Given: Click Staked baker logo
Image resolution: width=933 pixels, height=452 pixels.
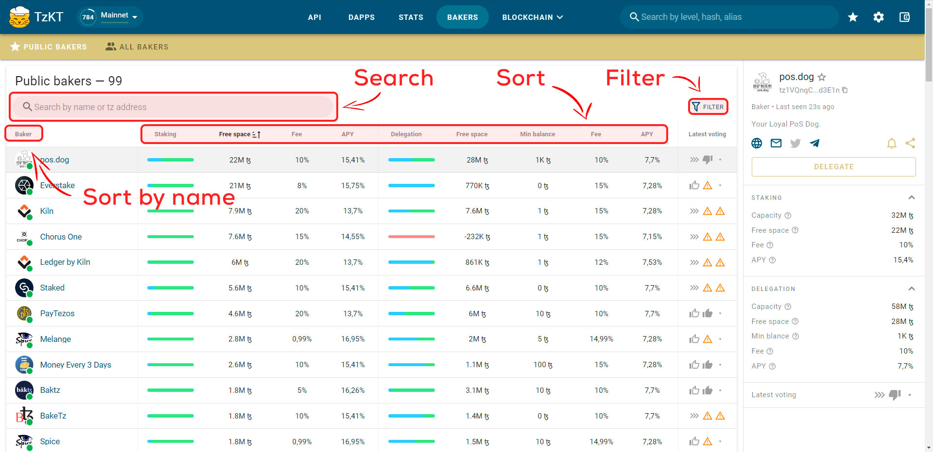Looking at the screenshot, I should click(x=24, y=288).
